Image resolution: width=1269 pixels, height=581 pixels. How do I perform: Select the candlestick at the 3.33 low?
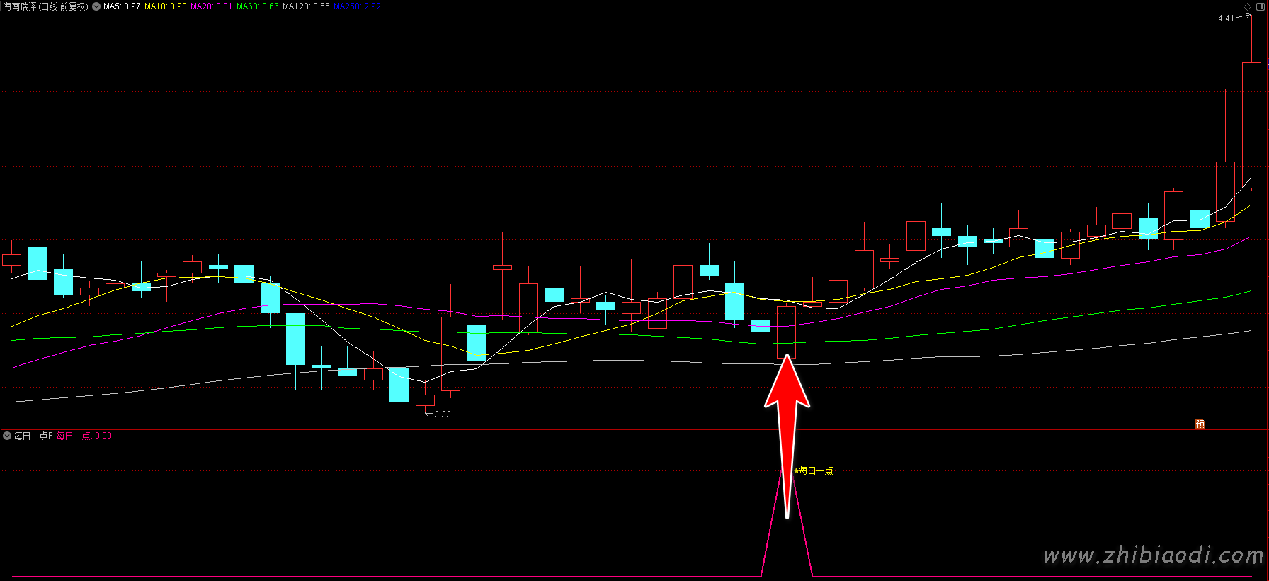(x=425, y=399)
